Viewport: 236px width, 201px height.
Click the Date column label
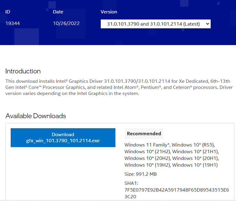[58, 12]
